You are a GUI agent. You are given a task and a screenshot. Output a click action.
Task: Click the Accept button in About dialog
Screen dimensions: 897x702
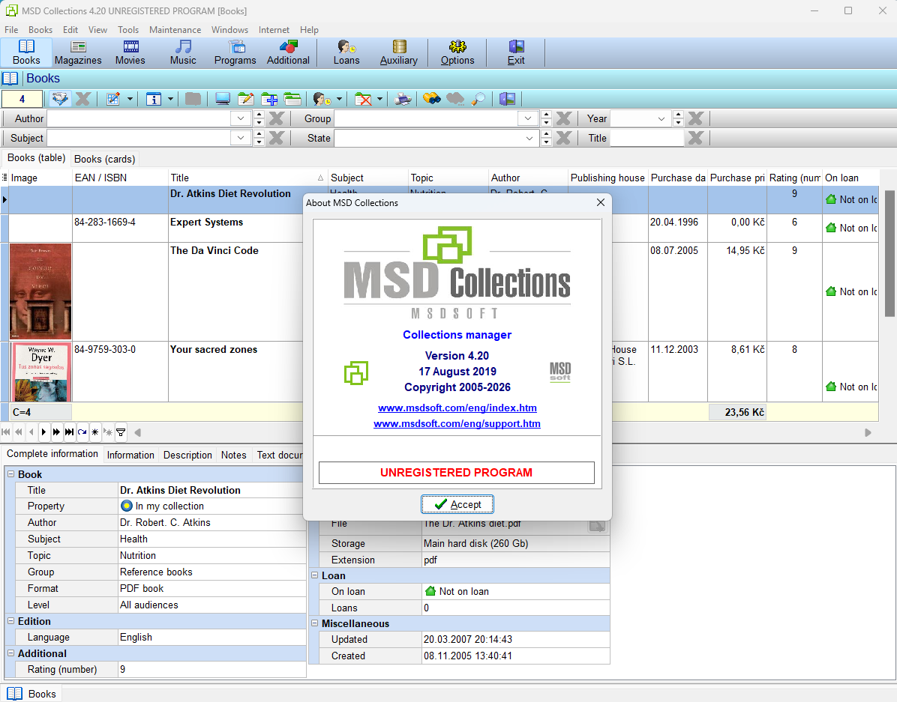point(457,504)
